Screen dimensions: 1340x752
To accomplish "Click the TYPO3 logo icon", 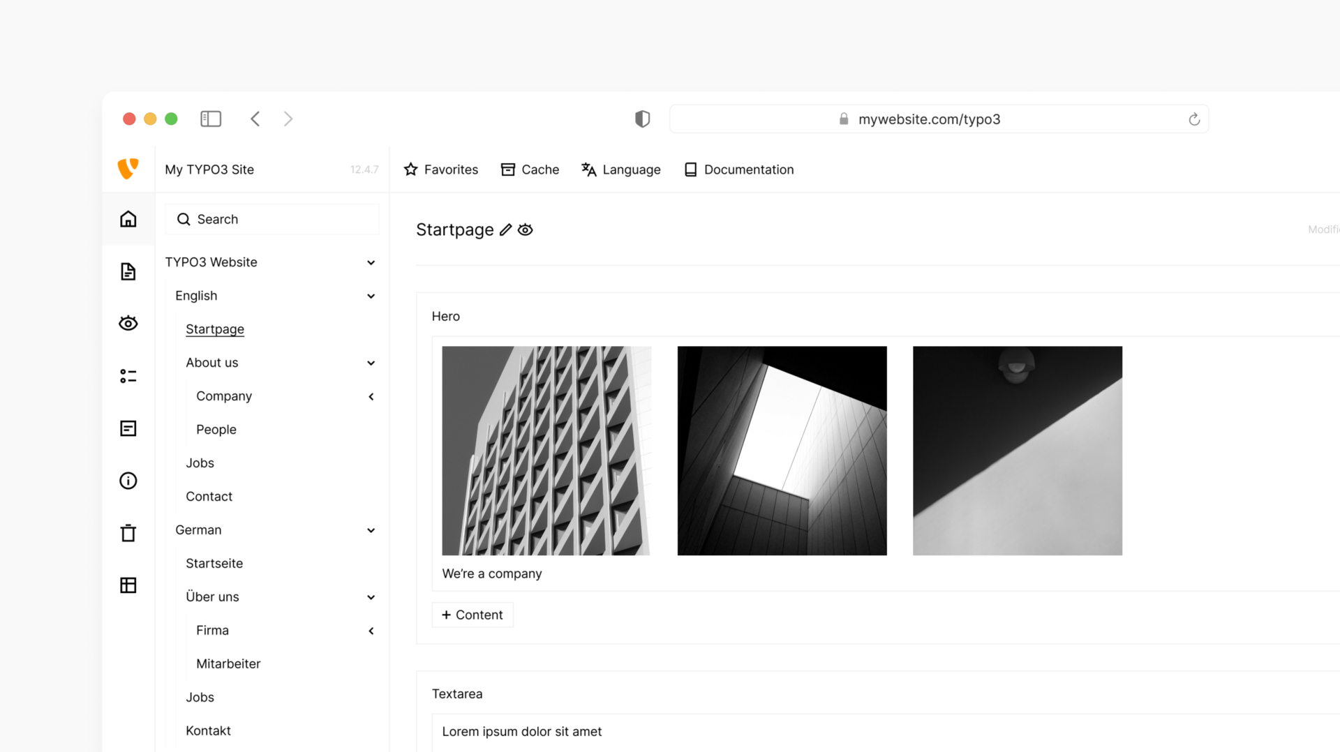I will coord(128,169).
